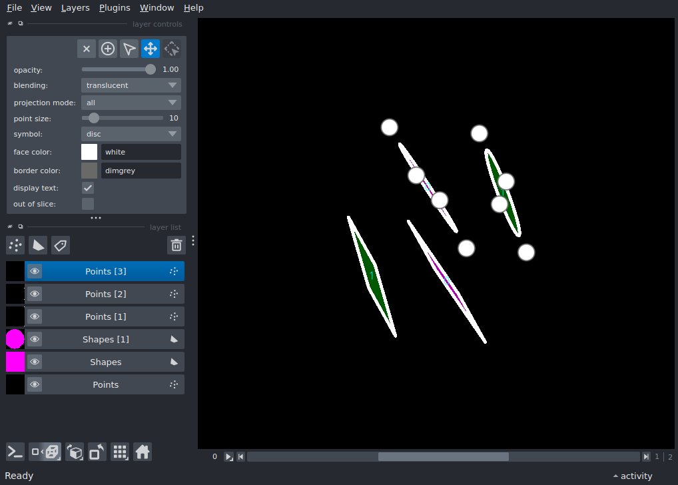Activate the select points tool
The height and width of the screenshot is (485, 678).
(129, 49)
